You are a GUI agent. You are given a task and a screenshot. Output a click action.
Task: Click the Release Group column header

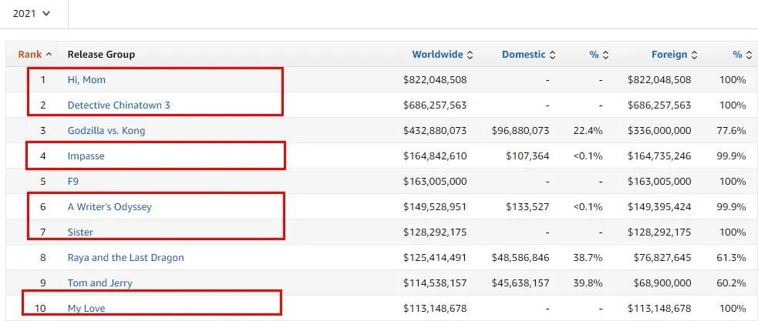pos(101,55)
